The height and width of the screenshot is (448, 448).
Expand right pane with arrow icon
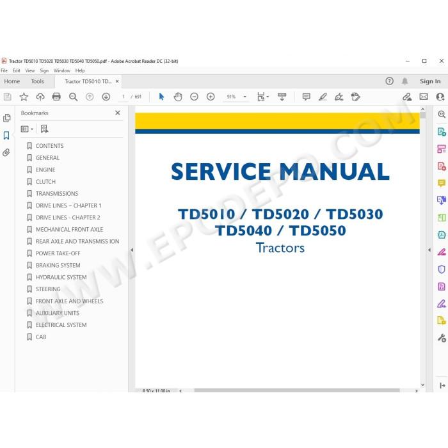point(442,385)
